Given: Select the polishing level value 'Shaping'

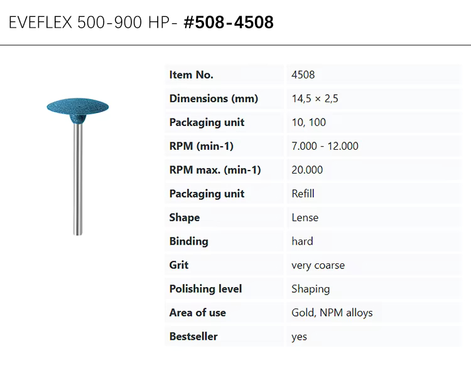Looking at the screenshot, I should 311,289.
